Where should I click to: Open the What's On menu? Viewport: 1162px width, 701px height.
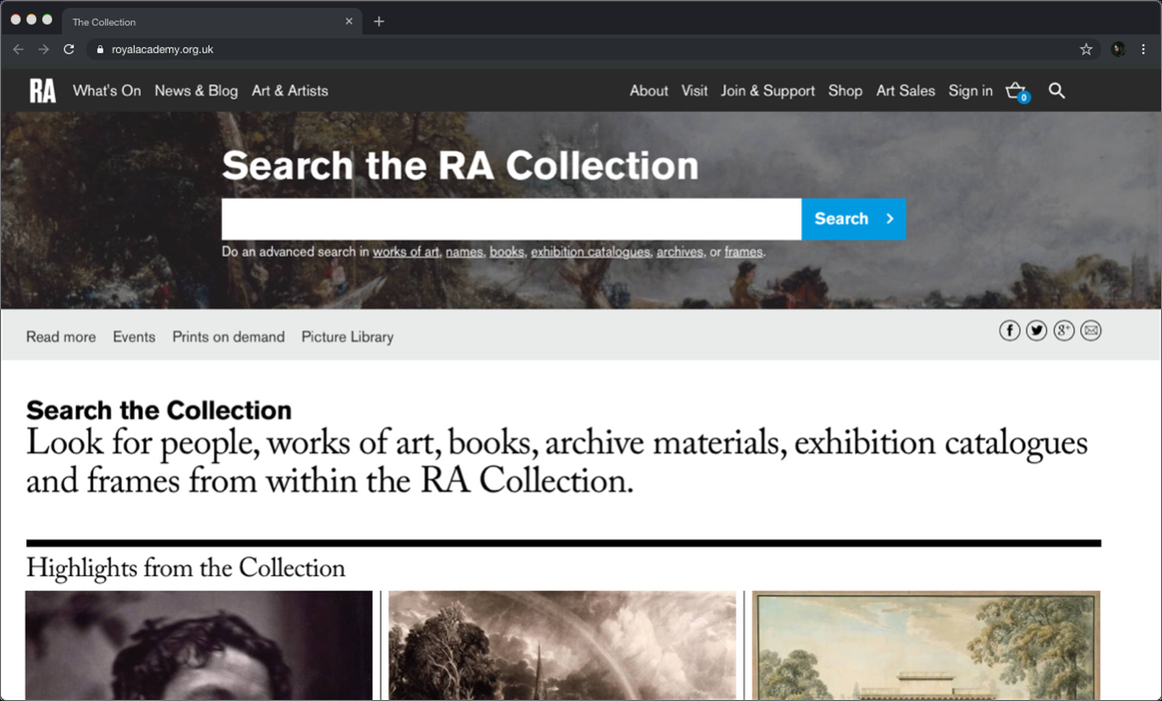click(107, 91)
